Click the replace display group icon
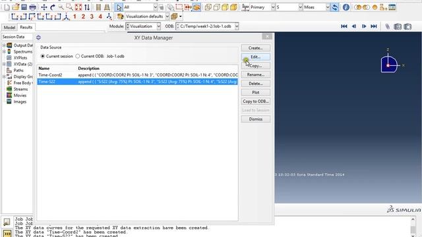This screenshot has width=422, height=237. (x=357, y=7)
